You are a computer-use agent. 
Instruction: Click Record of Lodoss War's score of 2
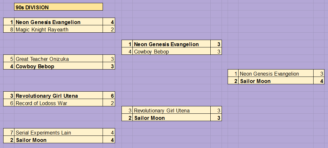pos(109,103)
